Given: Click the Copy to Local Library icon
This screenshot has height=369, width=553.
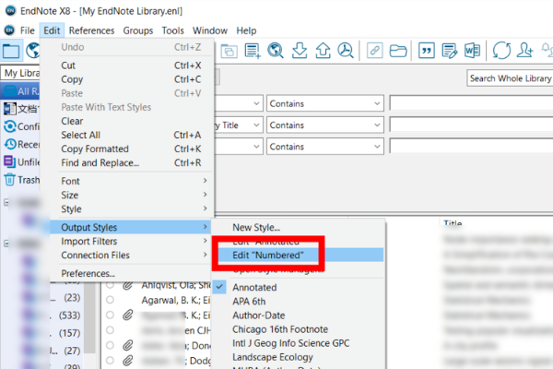Looking at the screenshot, I should tap(229, 52).
